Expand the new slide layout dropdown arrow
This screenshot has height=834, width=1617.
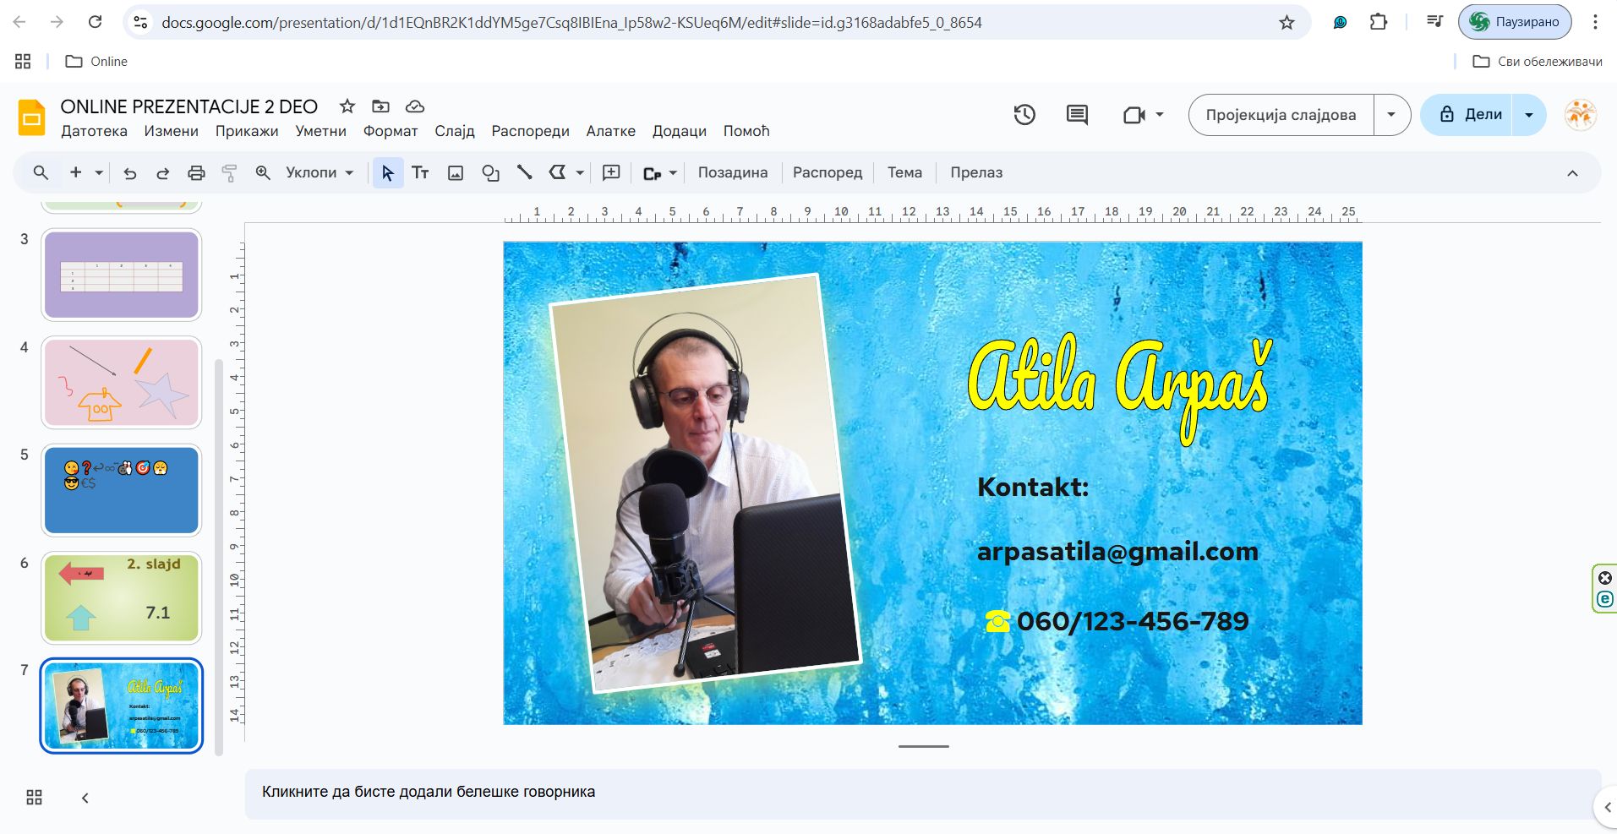pyautogui.click(x=99, y=173)
